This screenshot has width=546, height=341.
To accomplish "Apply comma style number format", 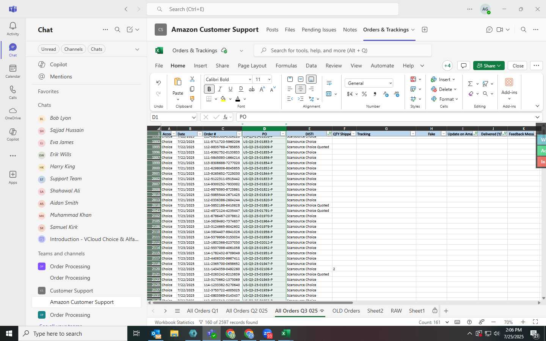I will [375, 94].
